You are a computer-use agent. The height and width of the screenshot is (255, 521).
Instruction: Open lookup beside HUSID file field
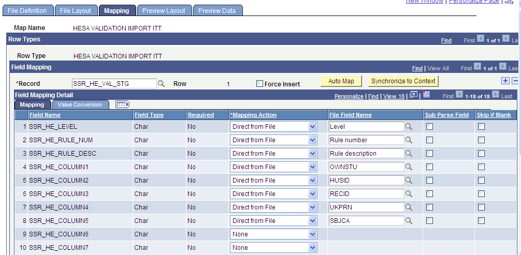(x=409, y=181)
